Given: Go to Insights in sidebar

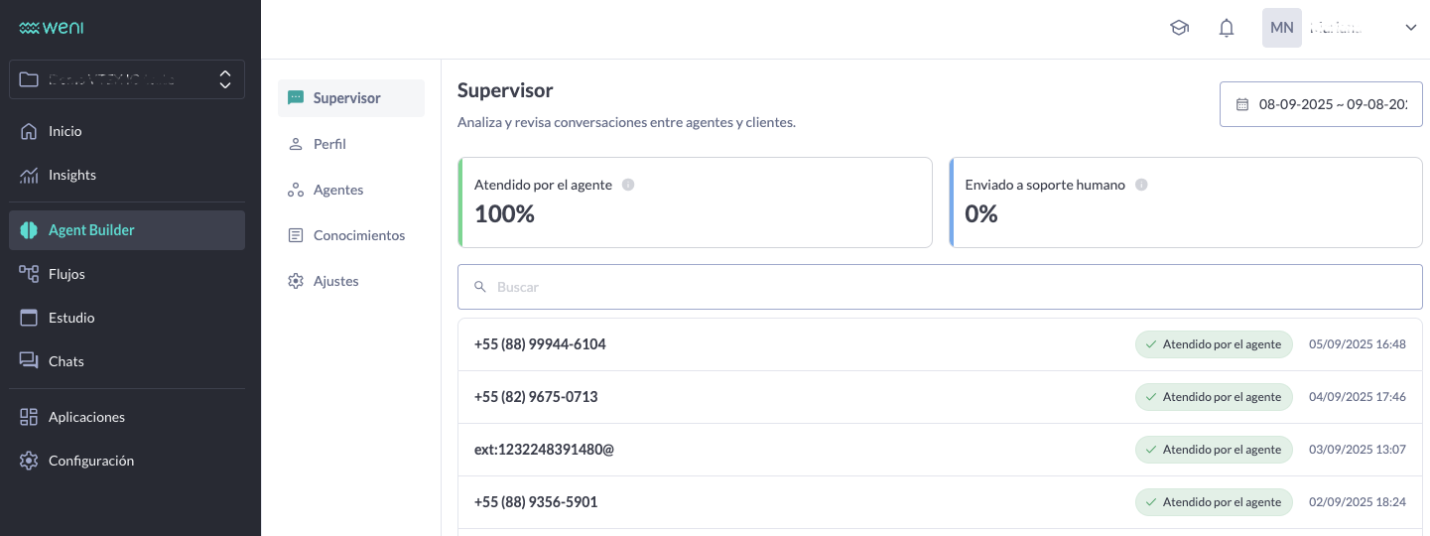Looking at the screenshot, I should (71, 175).
